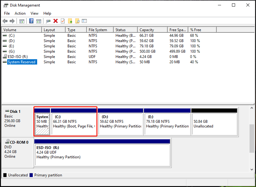The image size is (256, 187).
Task: Open the blue Help icon in toolbar
Action: [x=31, y=21]
